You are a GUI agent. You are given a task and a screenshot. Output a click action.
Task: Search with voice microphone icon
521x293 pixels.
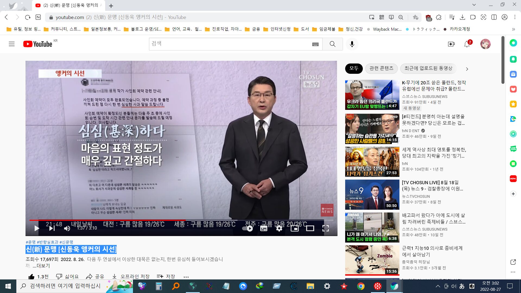(x=352, y=44)
